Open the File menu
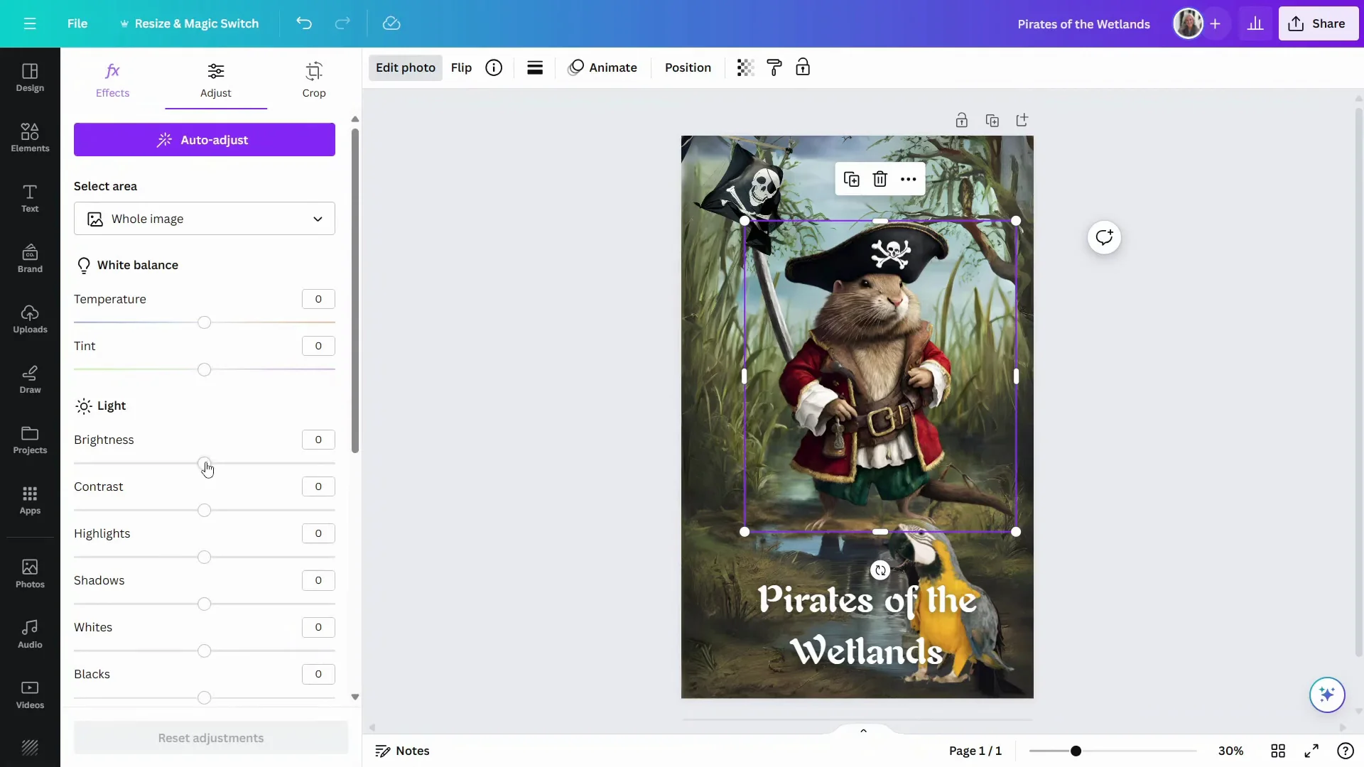 [x=77, y=23]
